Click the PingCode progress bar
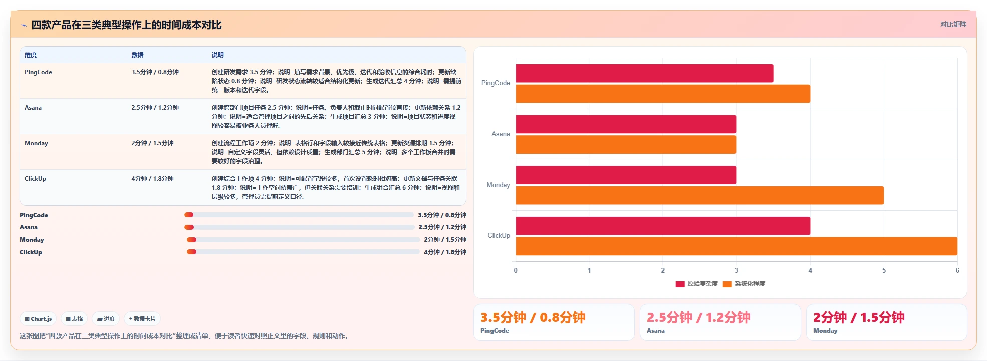Image resolution: width=987 pixels, height=361 pixels. point(299,215)
